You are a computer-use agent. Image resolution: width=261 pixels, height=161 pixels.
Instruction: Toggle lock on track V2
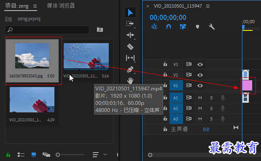click(x=165, y=74)
